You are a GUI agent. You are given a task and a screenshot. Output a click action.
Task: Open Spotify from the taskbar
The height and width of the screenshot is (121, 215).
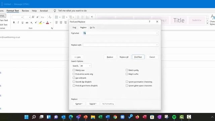click(x=174, y=117)
